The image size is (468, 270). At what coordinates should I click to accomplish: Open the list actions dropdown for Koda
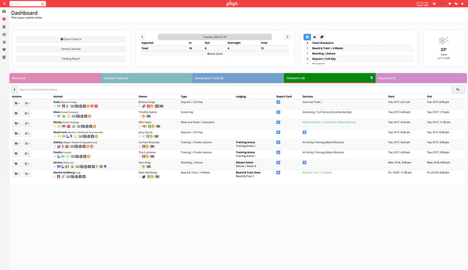27,103
